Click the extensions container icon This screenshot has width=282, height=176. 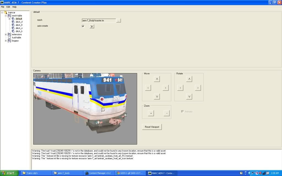point(9,34)
